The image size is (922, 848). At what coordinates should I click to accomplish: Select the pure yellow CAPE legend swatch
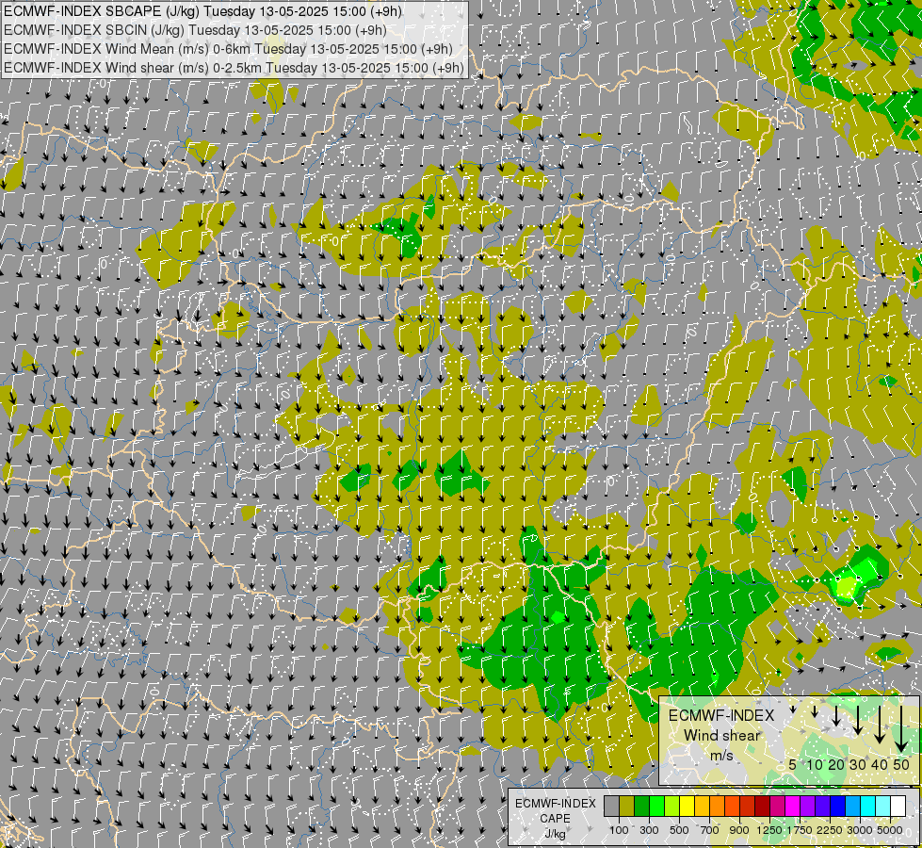[687, 807]
